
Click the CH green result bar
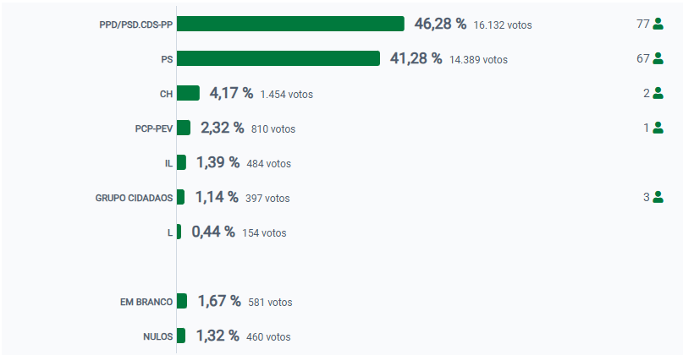pyautogui.click(x=188, y=93)
